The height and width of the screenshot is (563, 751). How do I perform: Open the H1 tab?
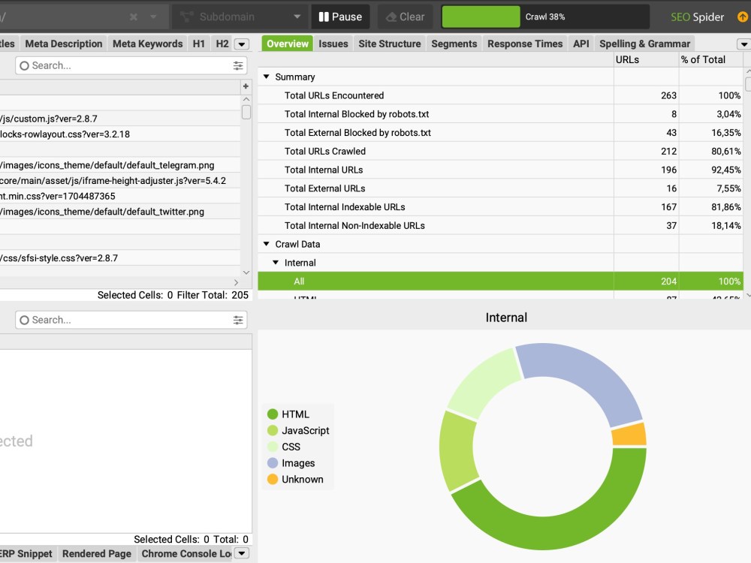[199, 44]
